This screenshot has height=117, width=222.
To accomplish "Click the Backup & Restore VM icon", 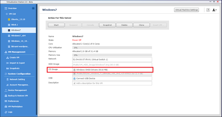I will coord(6,96).
